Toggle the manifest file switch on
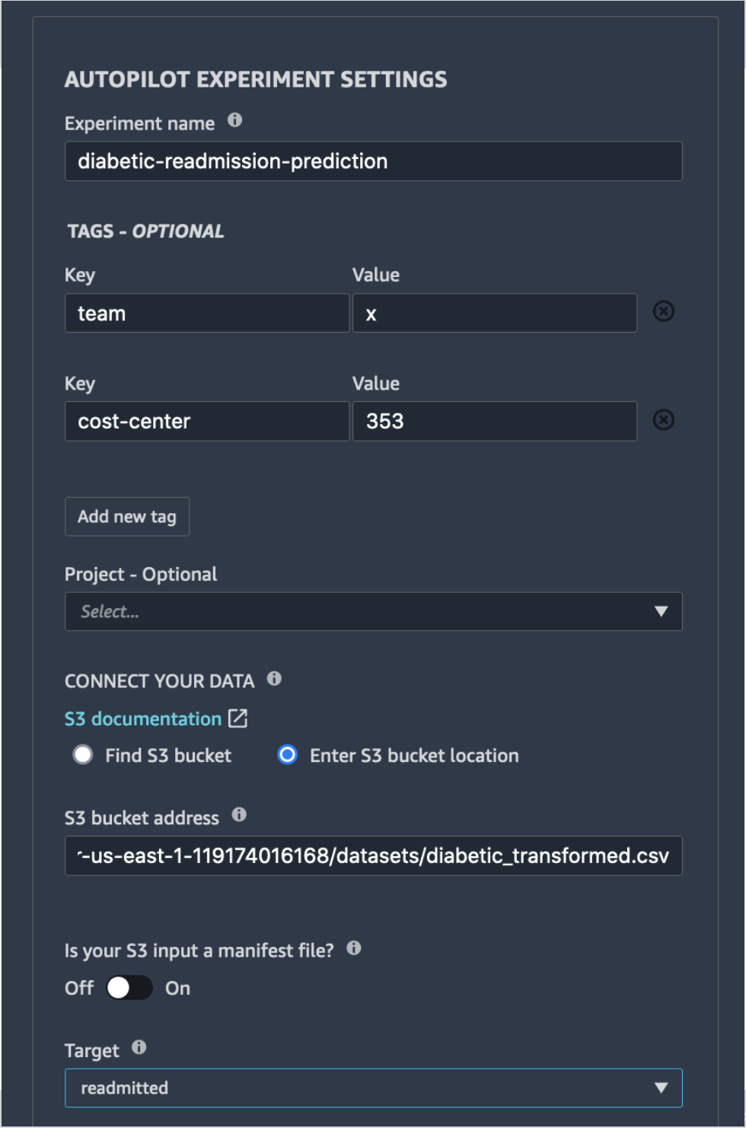Image resolution: width=746 pixels, height=1128 pixels. click(x=129, y=988)
